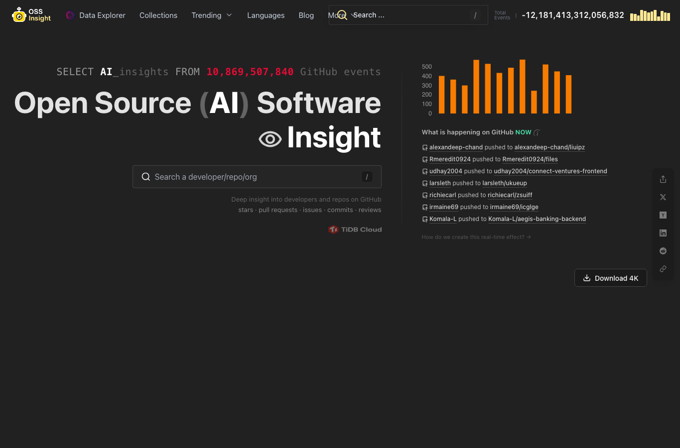This screenshot has height=448, width=680.
Task: Click the info icon next to NOW
Action: coord(537,132)
